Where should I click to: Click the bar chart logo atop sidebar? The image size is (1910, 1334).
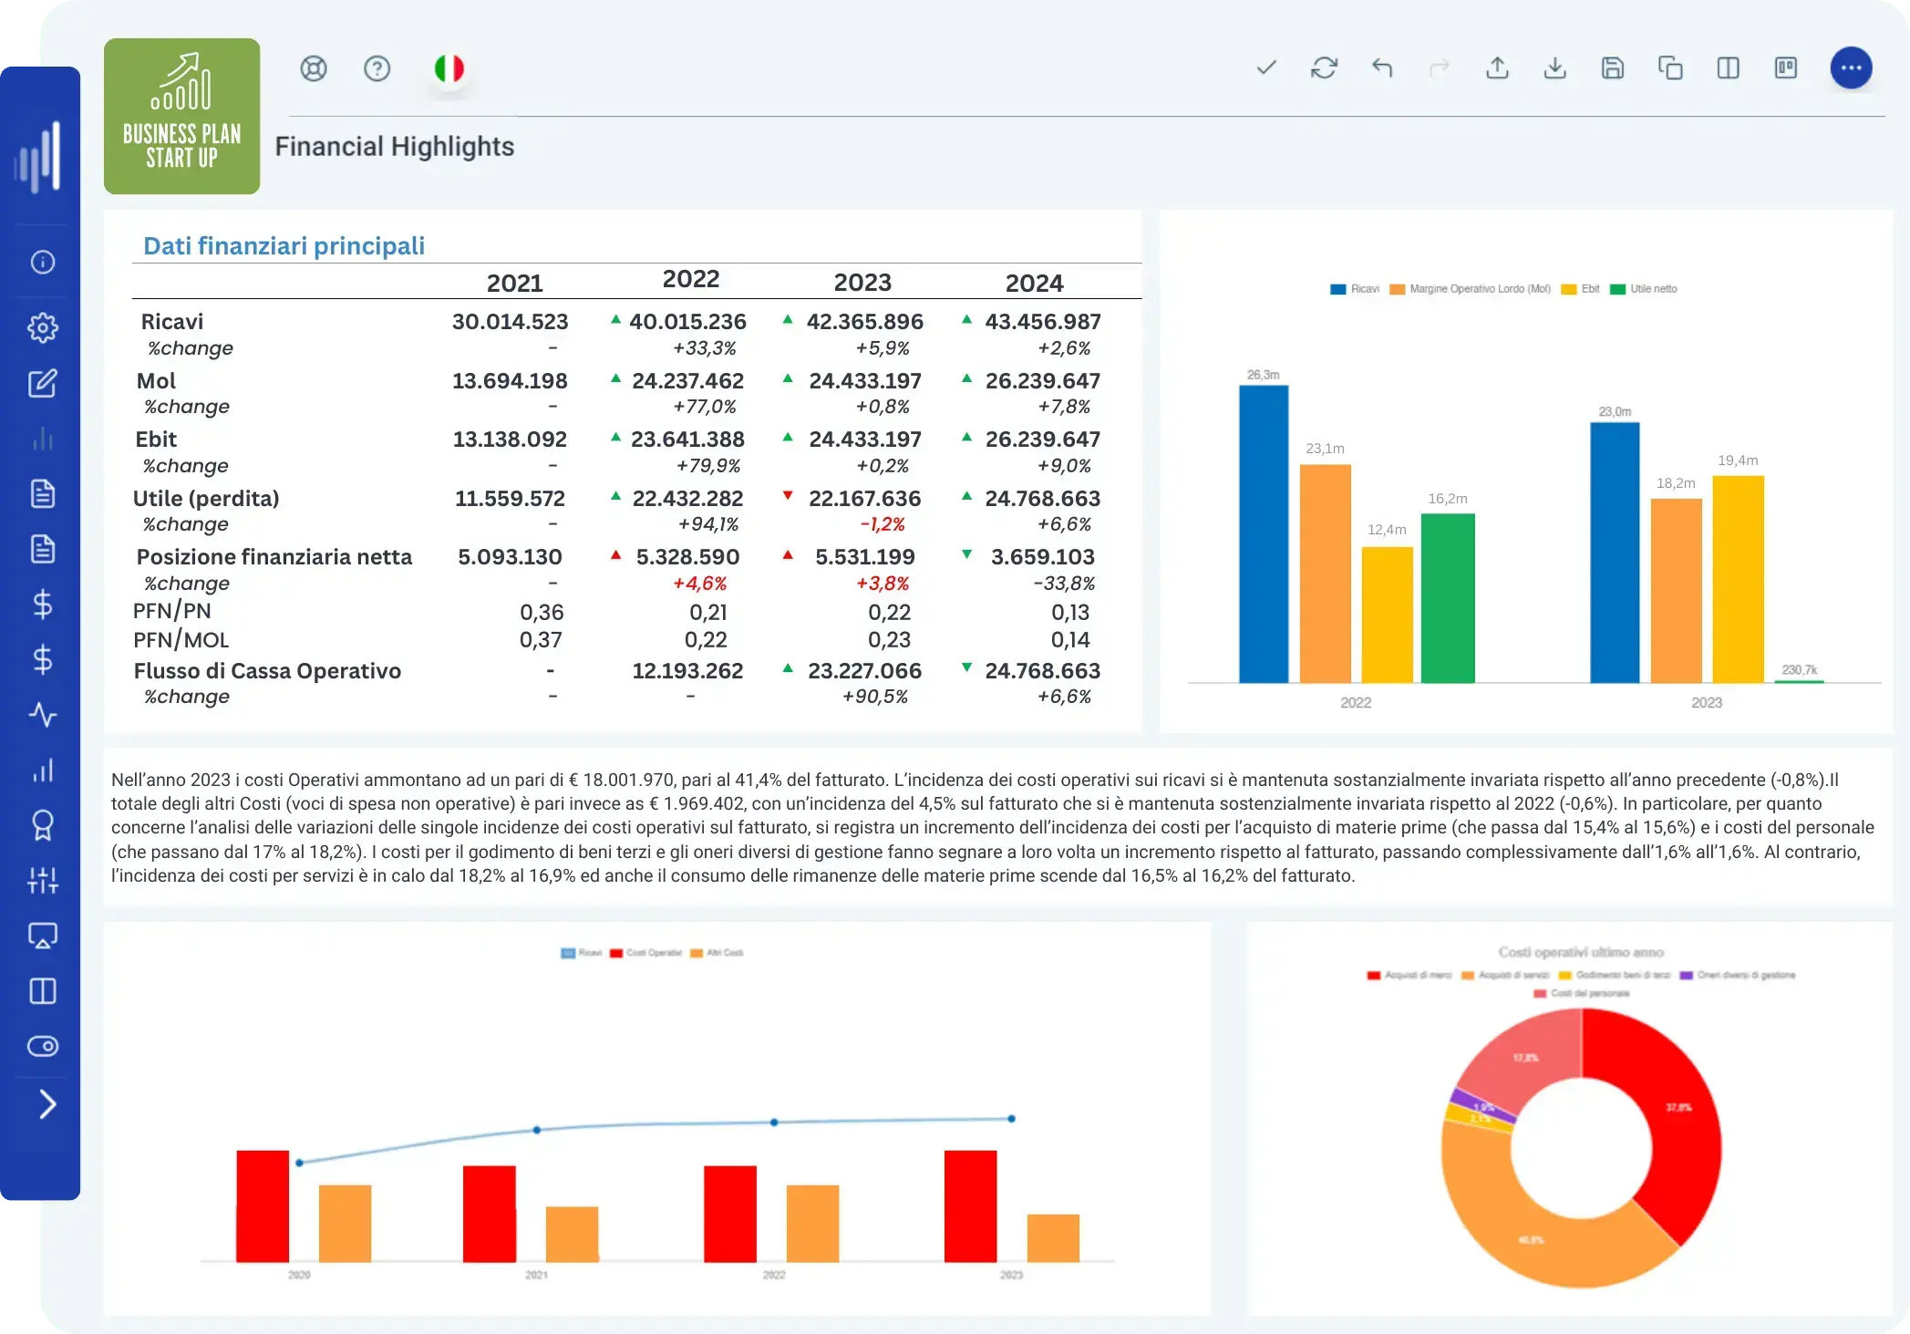[x=38, y=157]
